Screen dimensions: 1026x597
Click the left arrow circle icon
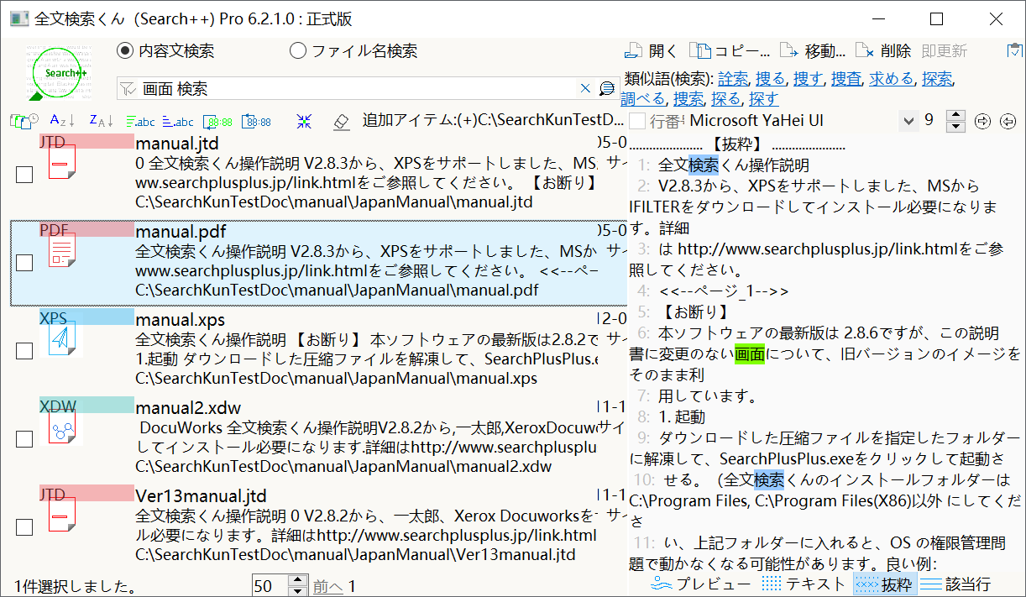click(x=1008, y=121)
